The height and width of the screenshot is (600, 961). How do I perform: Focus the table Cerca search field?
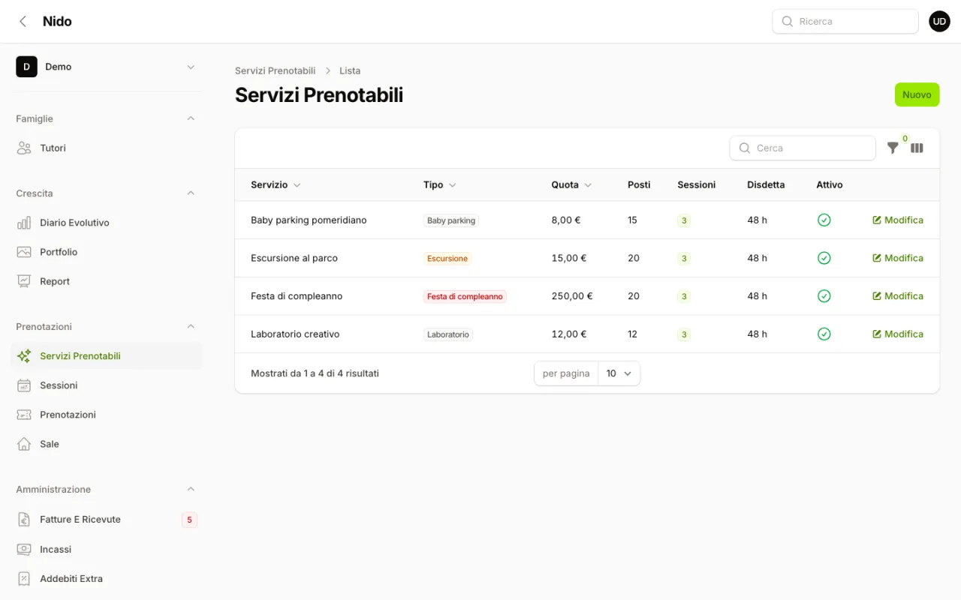point(803,148)
